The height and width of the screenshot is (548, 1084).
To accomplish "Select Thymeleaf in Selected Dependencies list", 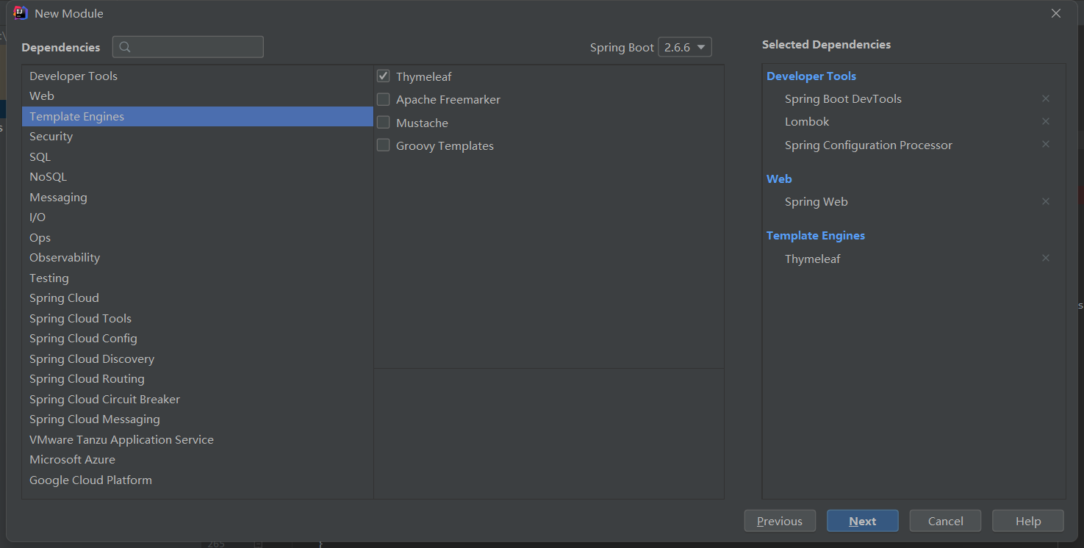I will (x=813, y=259).
